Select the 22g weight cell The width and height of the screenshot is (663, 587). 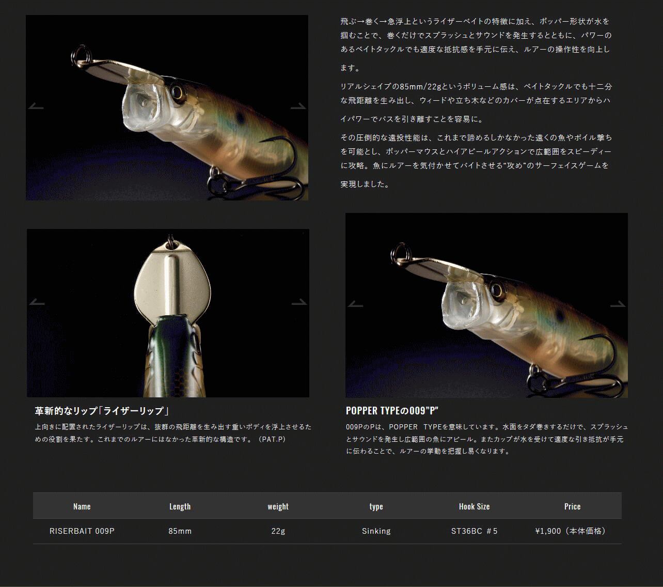click(x=278, y=531)
